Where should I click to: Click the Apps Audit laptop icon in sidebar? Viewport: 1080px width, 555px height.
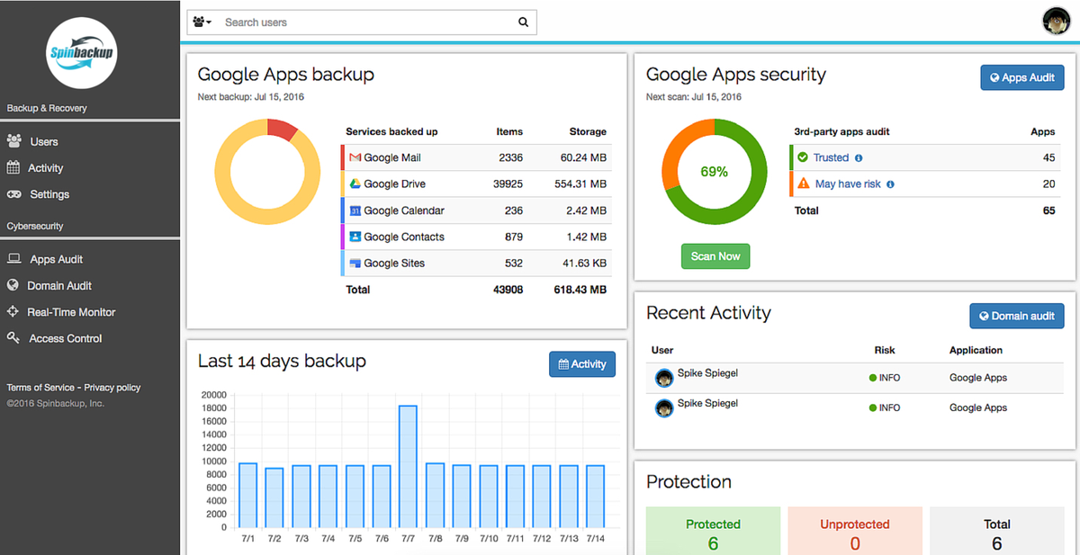pos(13,259)
